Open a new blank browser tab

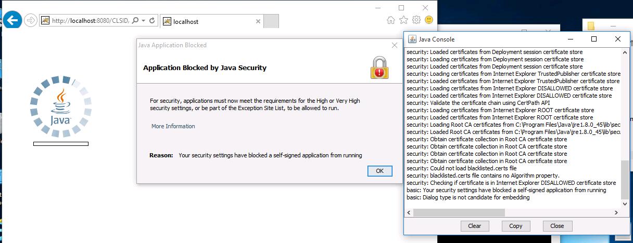[x=271, y=21]
